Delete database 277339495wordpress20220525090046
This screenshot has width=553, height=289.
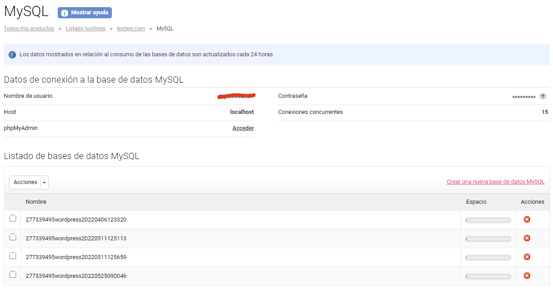tap(527, 276)
